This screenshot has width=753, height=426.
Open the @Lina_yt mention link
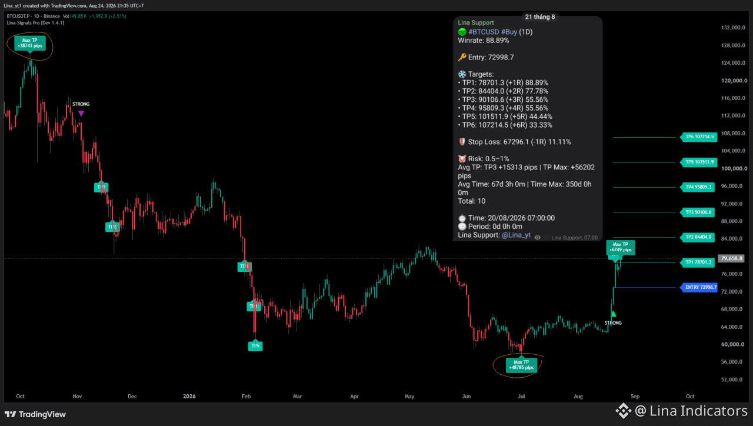pyautogui.click(x=516, y=235)
